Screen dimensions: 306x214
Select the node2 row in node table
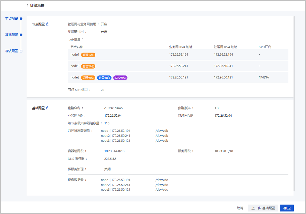click(x=178, y=66)
